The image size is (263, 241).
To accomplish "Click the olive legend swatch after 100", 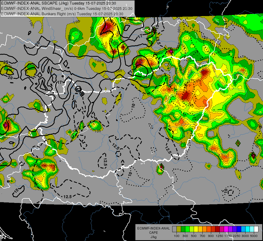I will [x=179, y=229].
